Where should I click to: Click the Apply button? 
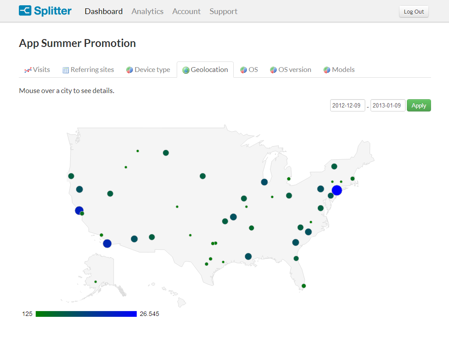[x=419, y=105]
